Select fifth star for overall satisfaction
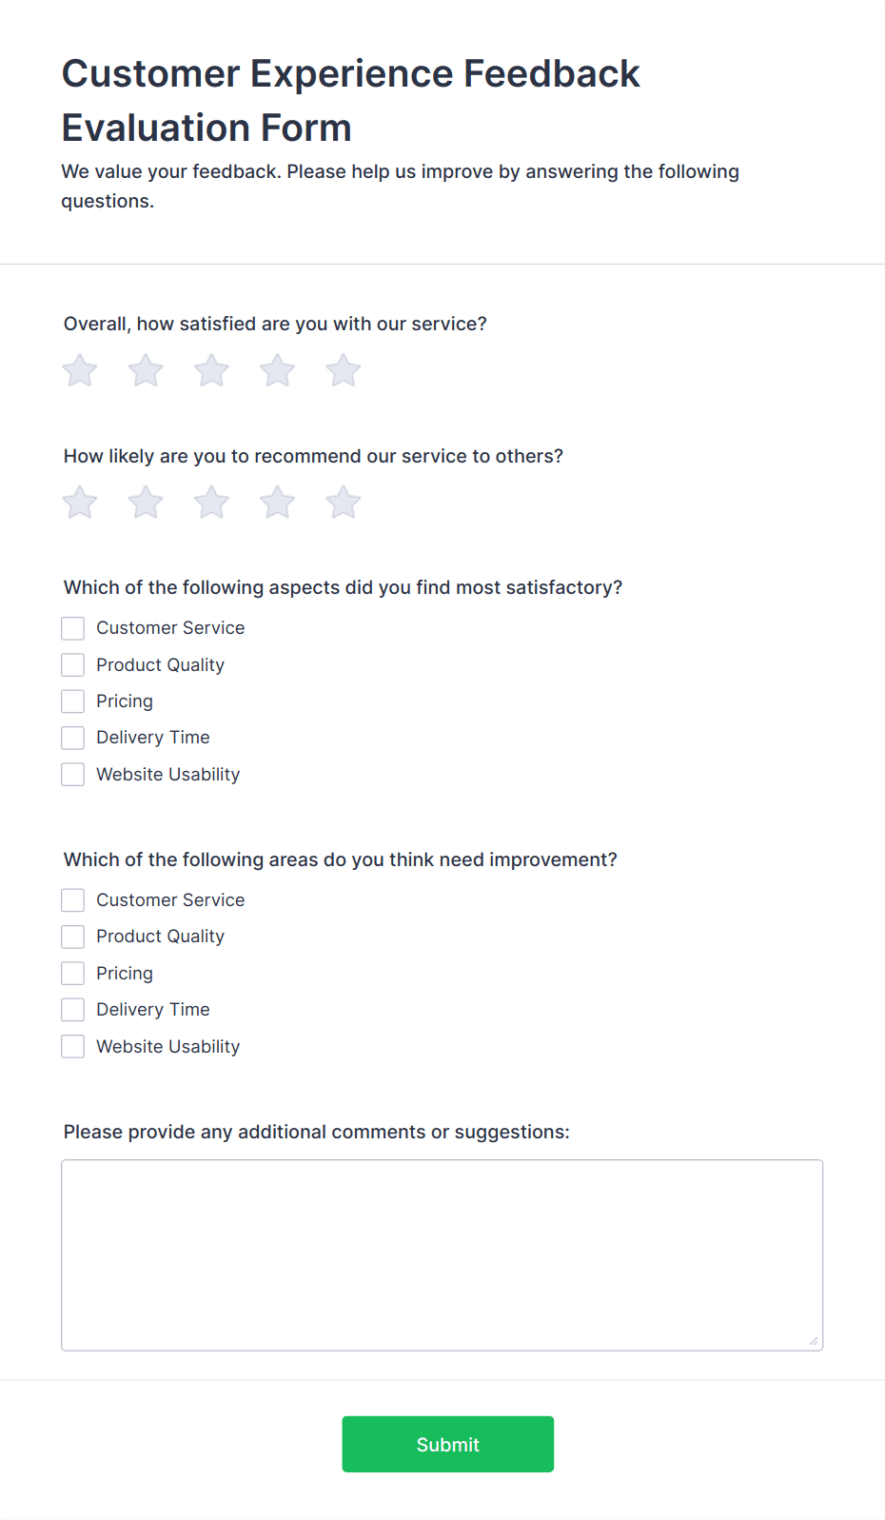 pos(344,370)
